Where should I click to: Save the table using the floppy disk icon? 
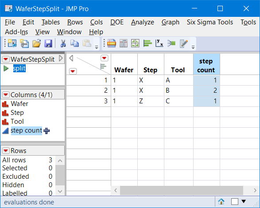click(x=48, y=43)
